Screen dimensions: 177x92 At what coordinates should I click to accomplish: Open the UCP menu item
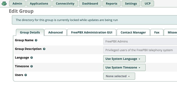[x=148, y=4]
